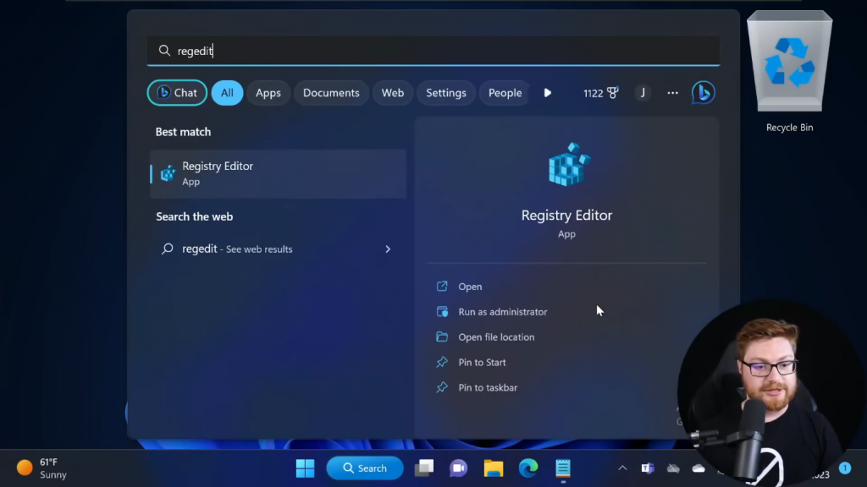
Task: Switch to the Apps filter tab
Action: [268, 93]
